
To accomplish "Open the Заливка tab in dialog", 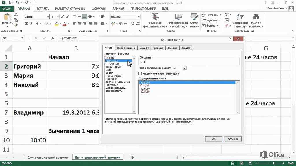I will pyautogui.click(x=172, y=48).
